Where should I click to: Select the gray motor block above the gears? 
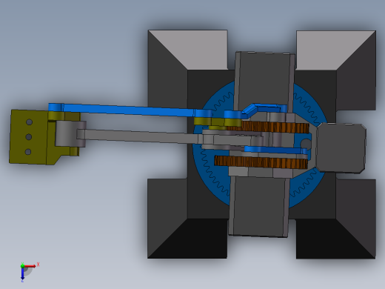pyautogui.click(x=264, y=80)
